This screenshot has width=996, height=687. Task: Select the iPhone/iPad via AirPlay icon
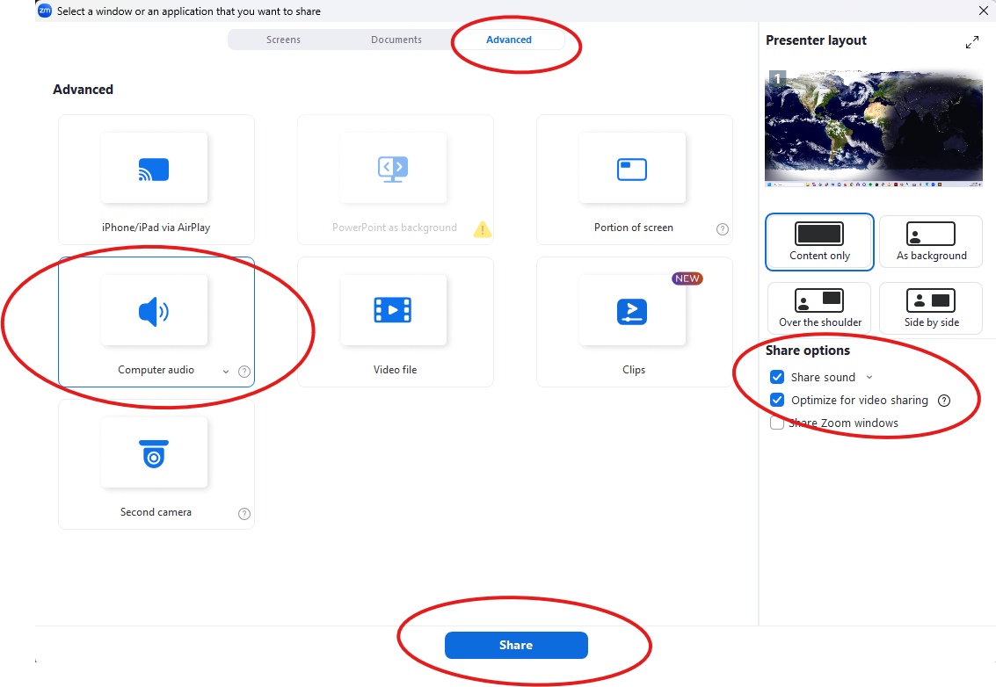click(154, 170)
